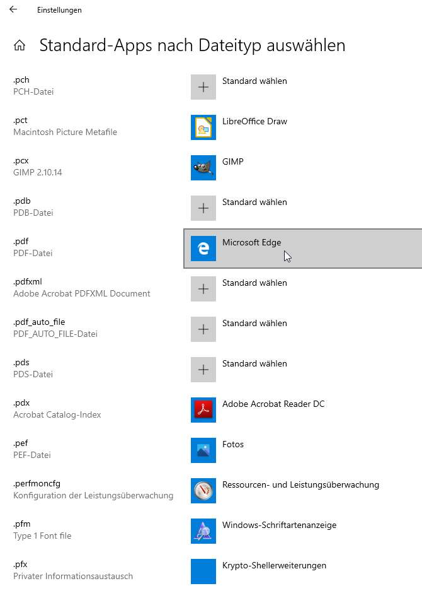This screenshot has height=598, width=422.
Task: Change the Krypto-Shellerweiterungen app label
Action: (x=274, y=566)
